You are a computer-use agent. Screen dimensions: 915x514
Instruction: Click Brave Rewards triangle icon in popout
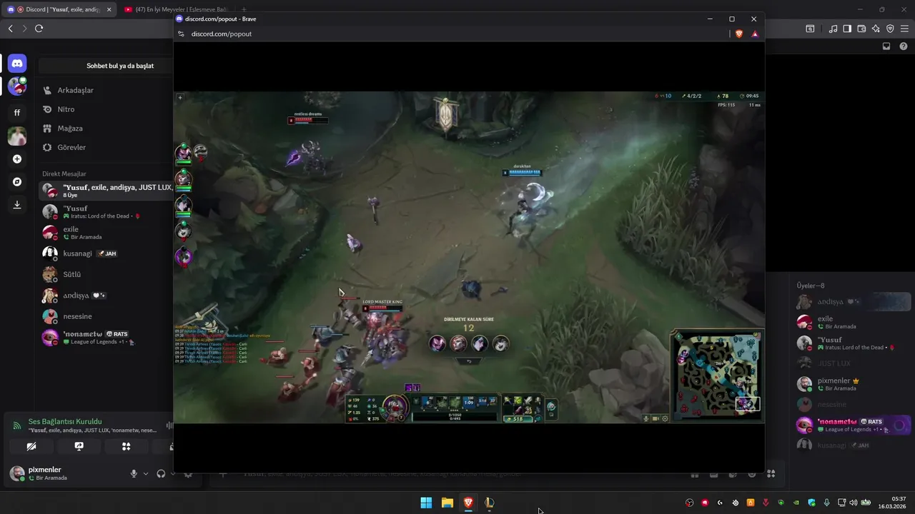point(755,34)
